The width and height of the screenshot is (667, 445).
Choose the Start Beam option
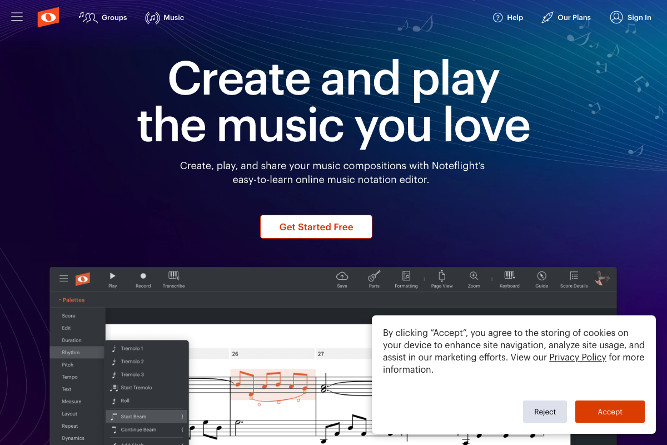147,416
